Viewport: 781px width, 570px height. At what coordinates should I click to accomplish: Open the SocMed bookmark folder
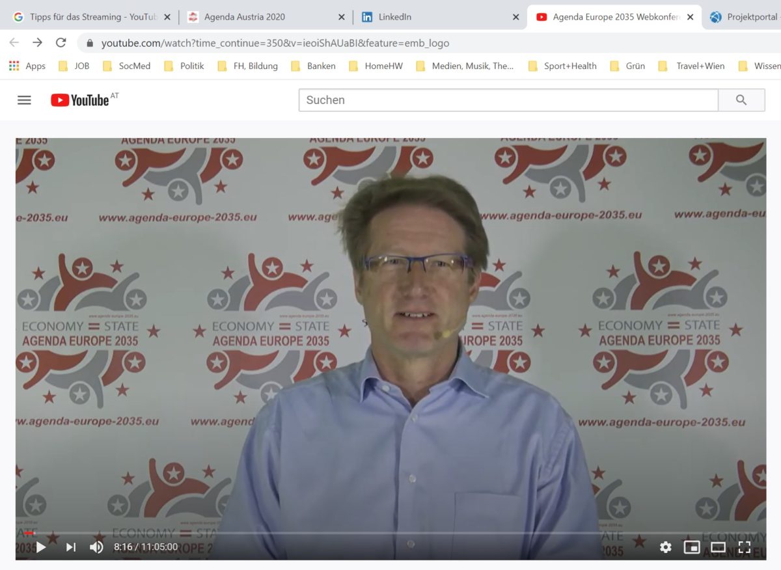(126, 66)
